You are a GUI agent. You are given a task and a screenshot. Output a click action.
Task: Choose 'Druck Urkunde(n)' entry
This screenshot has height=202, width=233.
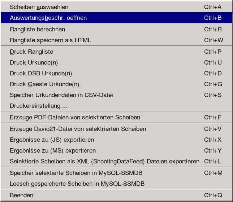click(34, 62)
